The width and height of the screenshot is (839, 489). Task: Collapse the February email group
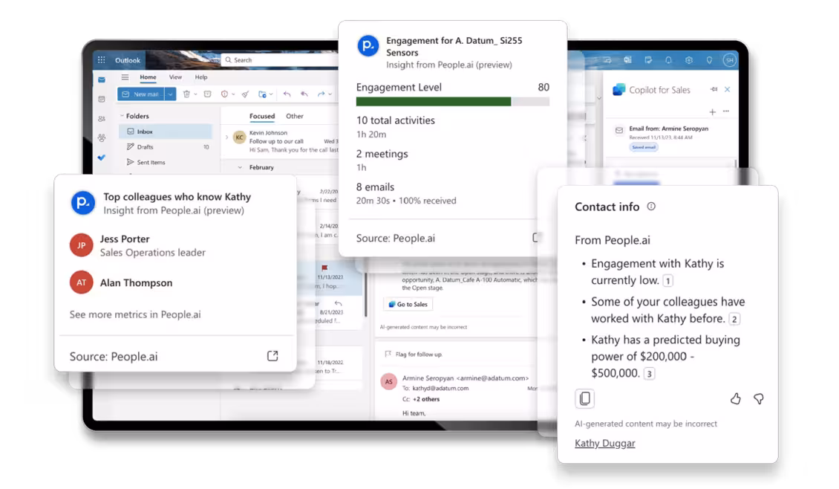[239, 167]
